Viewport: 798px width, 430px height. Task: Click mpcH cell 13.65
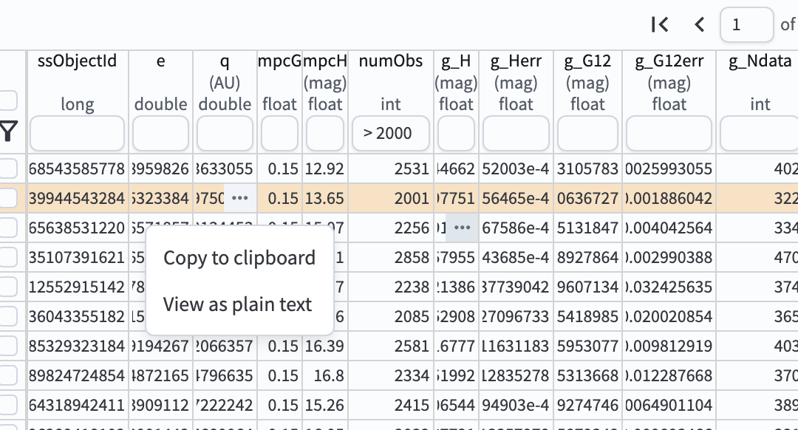point(324,198)
